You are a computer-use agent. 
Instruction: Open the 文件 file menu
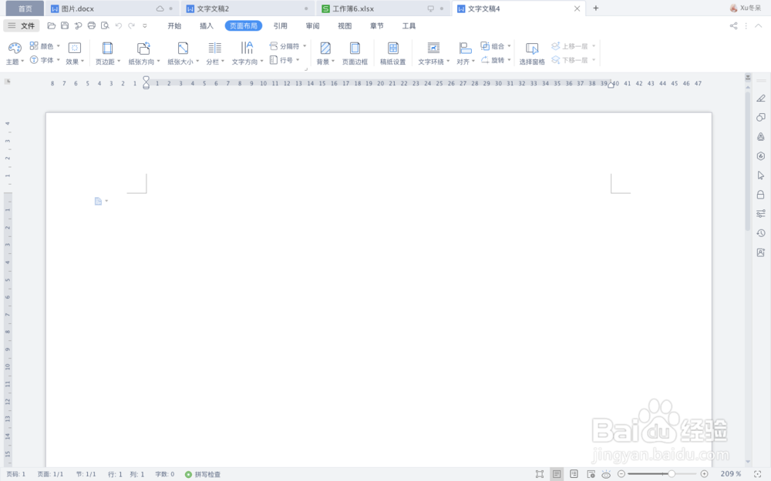point(22,25)
